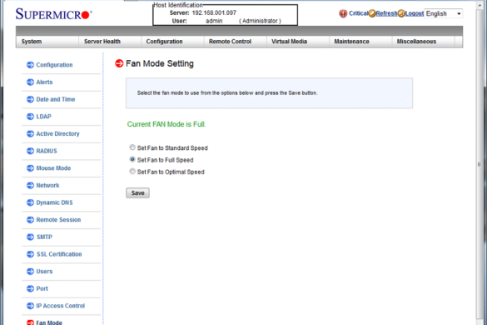
Task: Open the LDAP sidebar link
Action: (44, 117)
